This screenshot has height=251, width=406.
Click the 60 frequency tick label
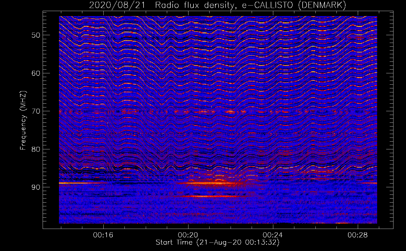[36, 73]
